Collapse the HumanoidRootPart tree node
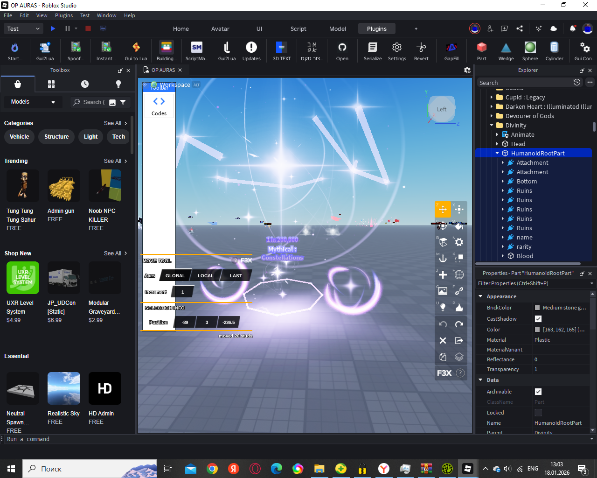 (497, 153)
